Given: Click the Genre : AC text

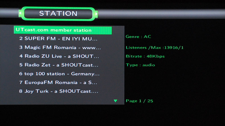Looking at the screenshot, I should [x=138, y=37].
